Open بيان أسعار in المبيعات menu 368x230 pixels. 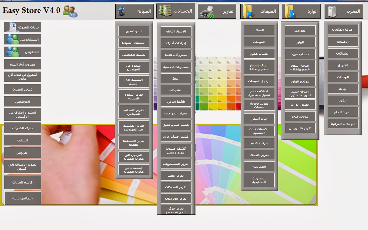point(259,118)
